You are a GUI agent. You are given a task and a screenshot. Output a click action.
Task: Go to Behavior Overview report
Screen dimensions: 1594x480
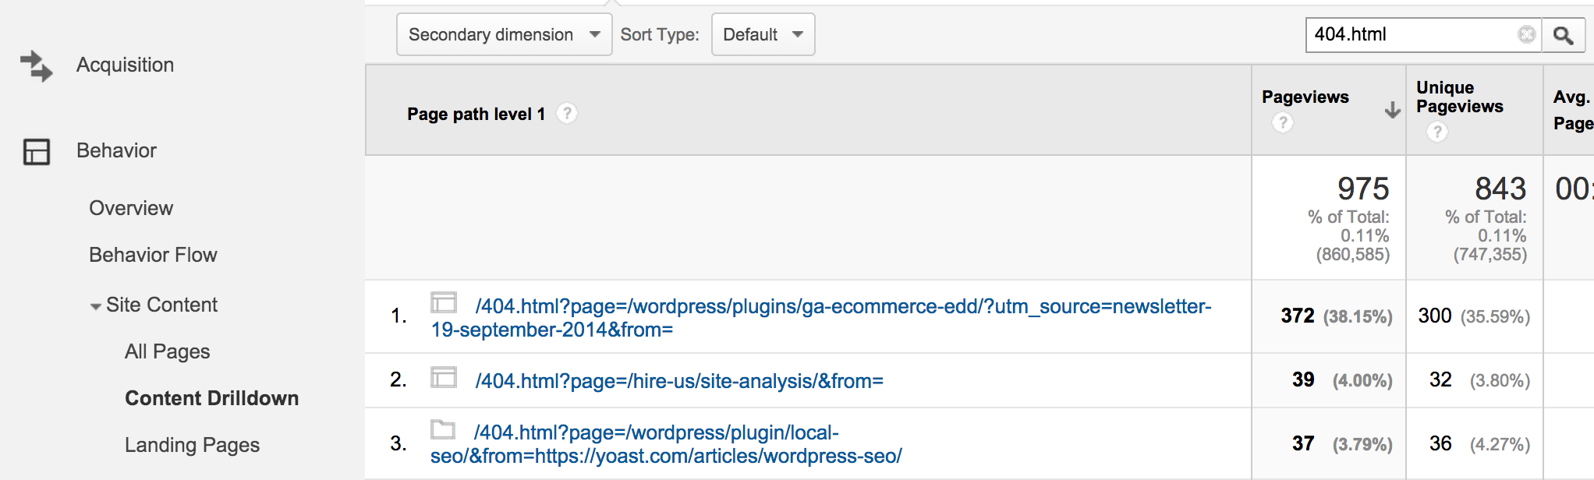tap(131, 208)
